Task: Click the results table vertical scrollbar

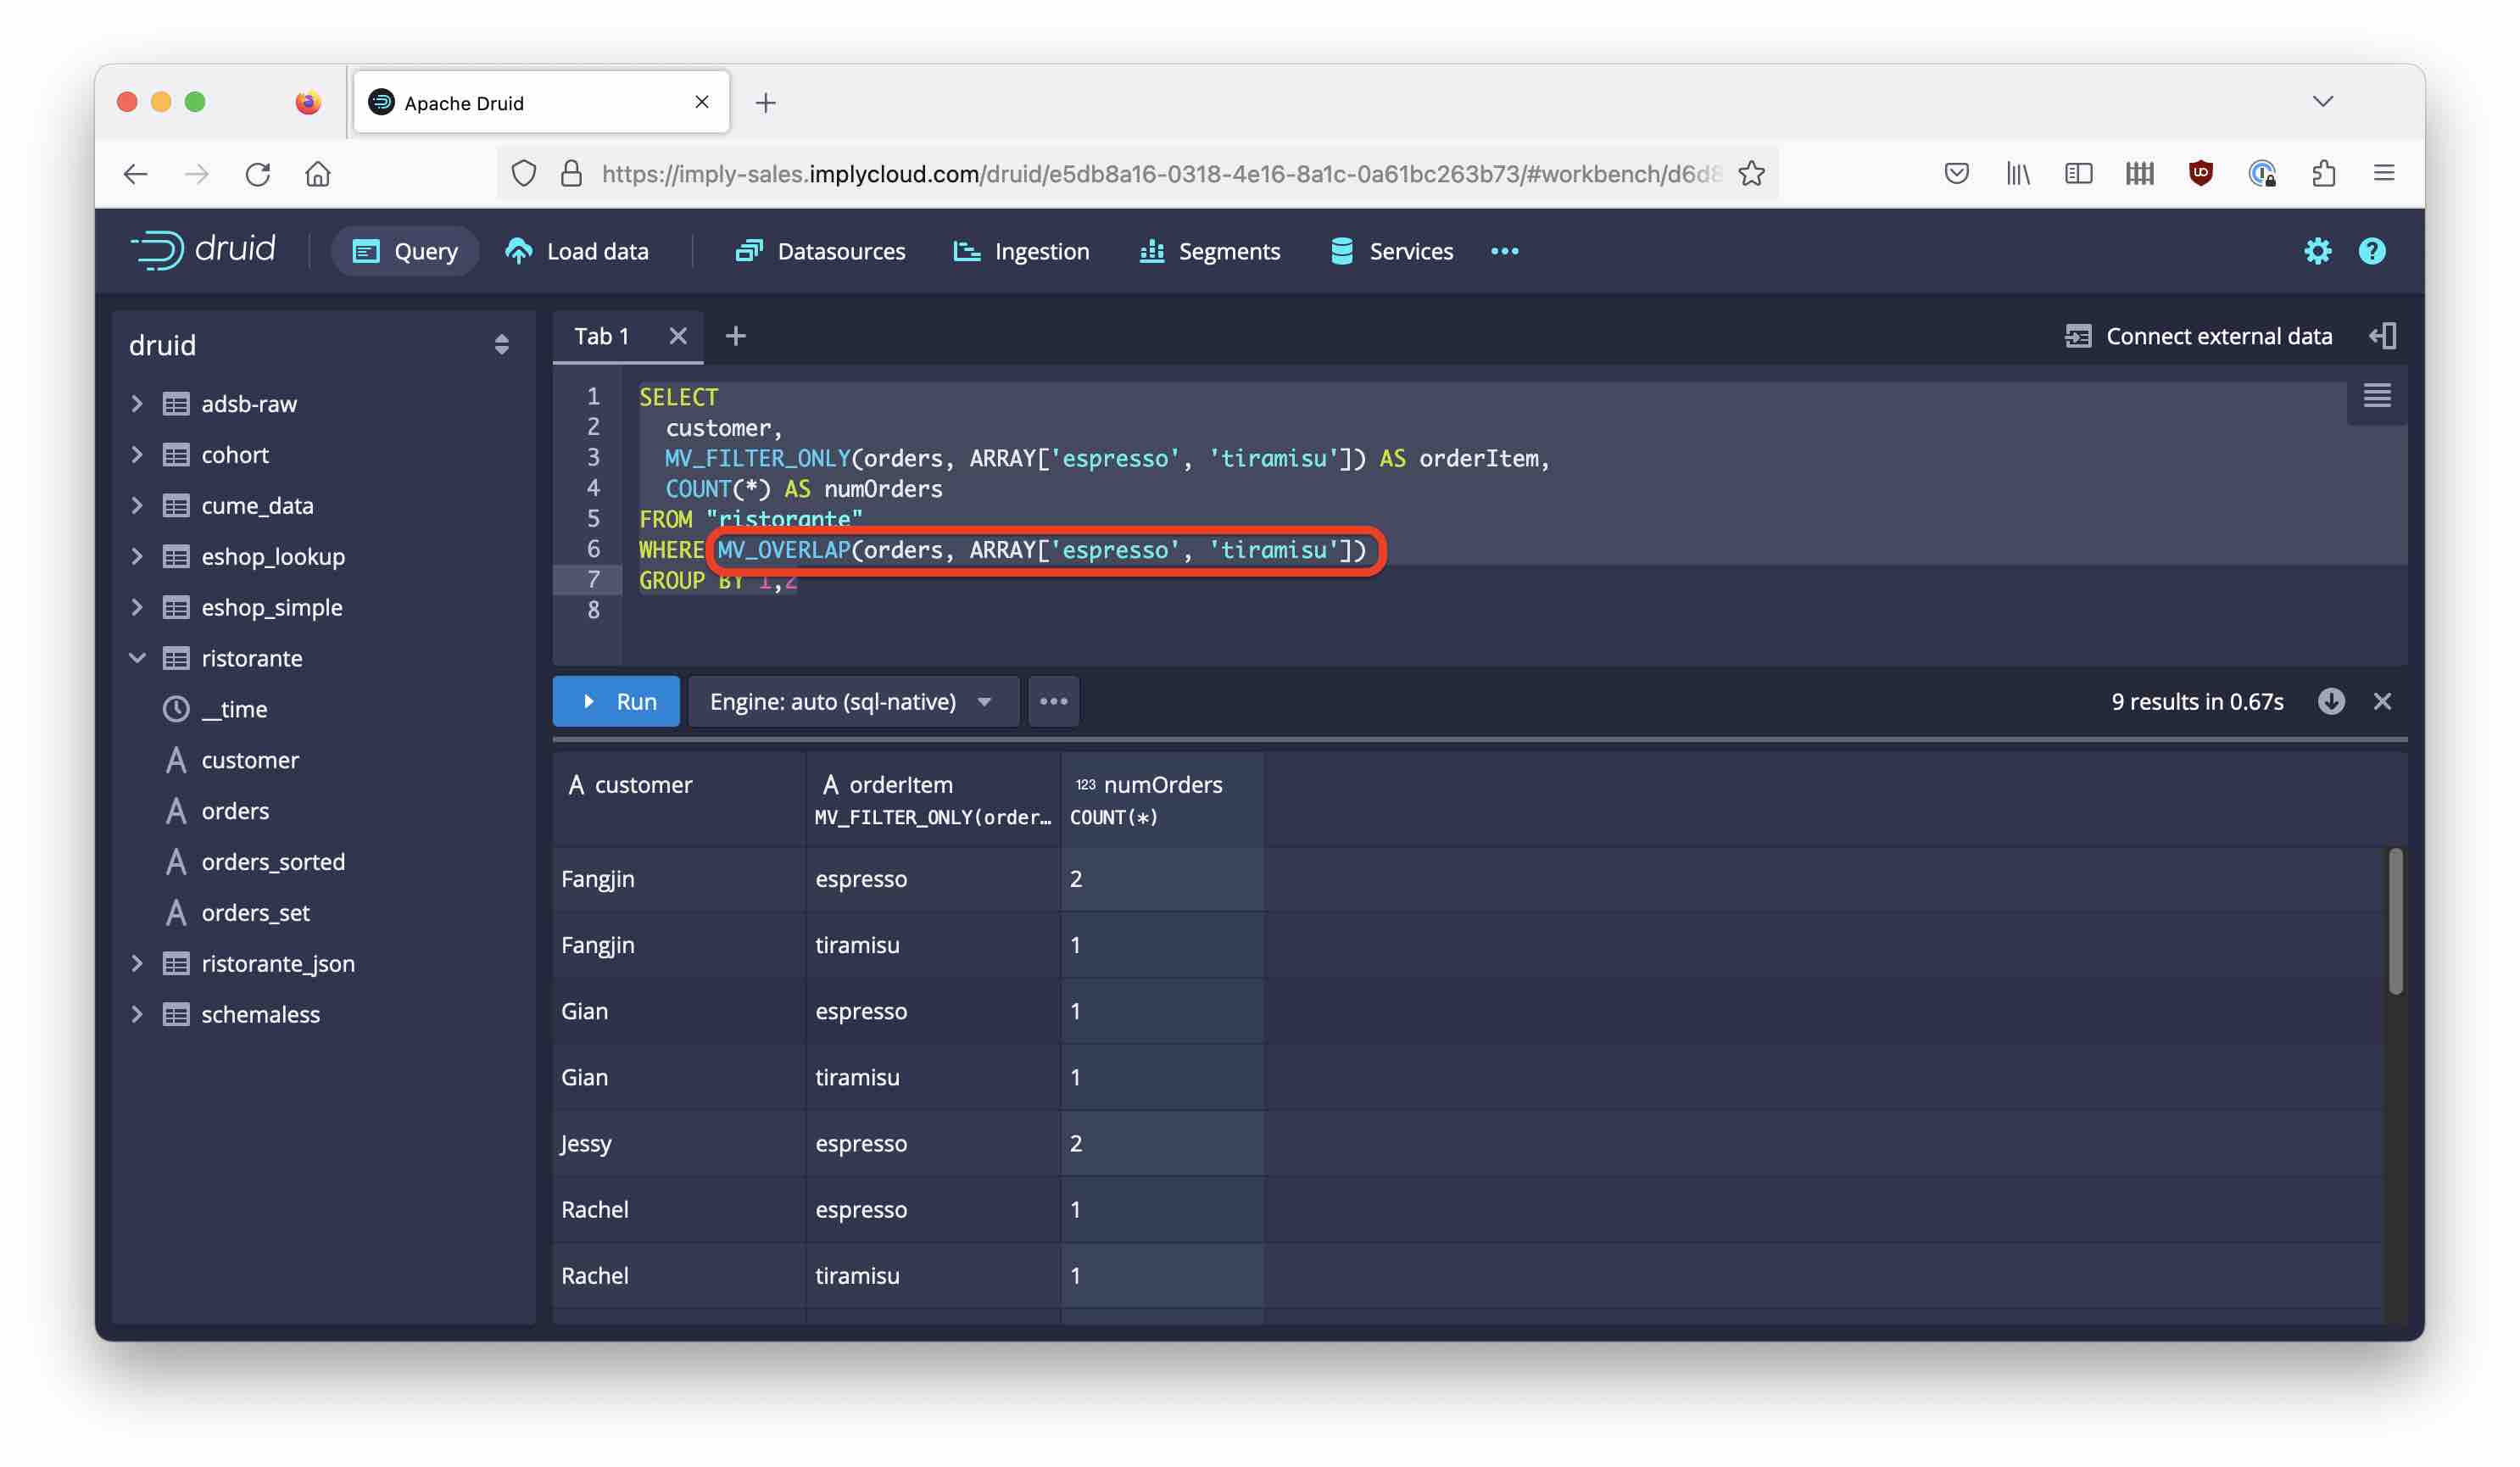Action: coord(2395,920)
